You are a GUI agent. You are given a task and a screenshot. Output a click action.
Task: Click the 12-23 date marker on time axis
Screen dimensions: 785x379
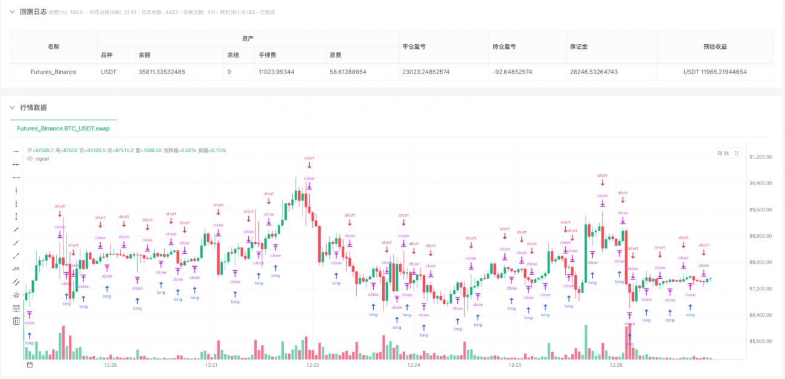[x=312, y=365]
